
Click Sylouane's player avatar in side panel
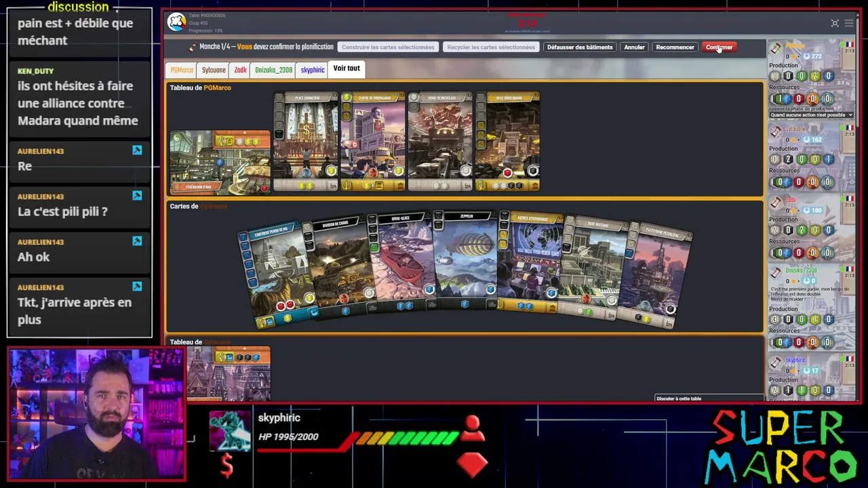[x=776, y=131]
